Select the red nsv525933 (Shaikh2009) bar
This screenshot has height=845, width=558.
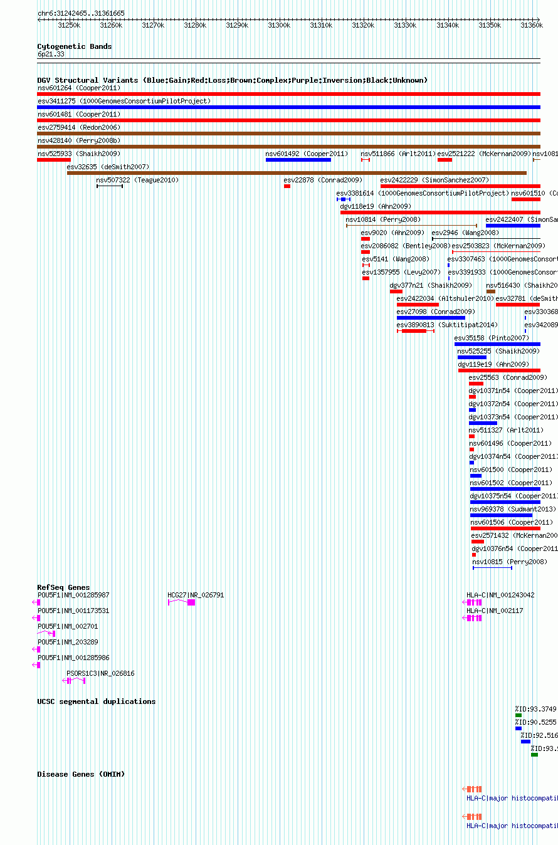pyautogui.click(x=54, y=160)
